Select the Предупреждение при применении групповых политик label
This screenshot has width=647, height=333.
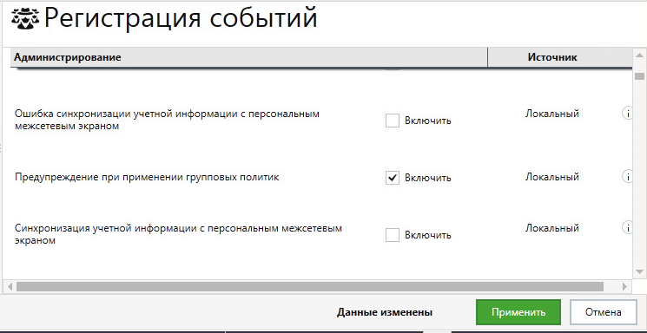point(147,177)
